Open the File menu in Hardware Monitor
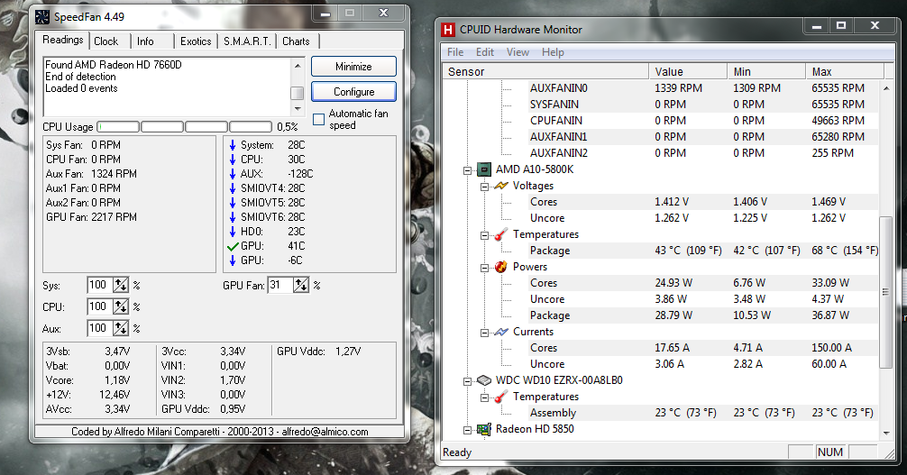 [455, 52]
